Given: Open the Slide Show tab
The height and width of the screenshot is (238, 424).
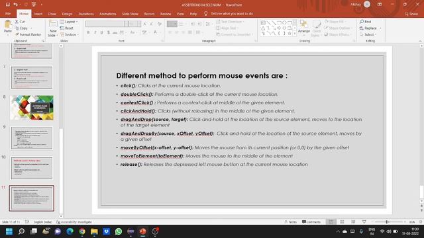Looking at the screenshot, I should pyautogui.click(x=130, y=14).
